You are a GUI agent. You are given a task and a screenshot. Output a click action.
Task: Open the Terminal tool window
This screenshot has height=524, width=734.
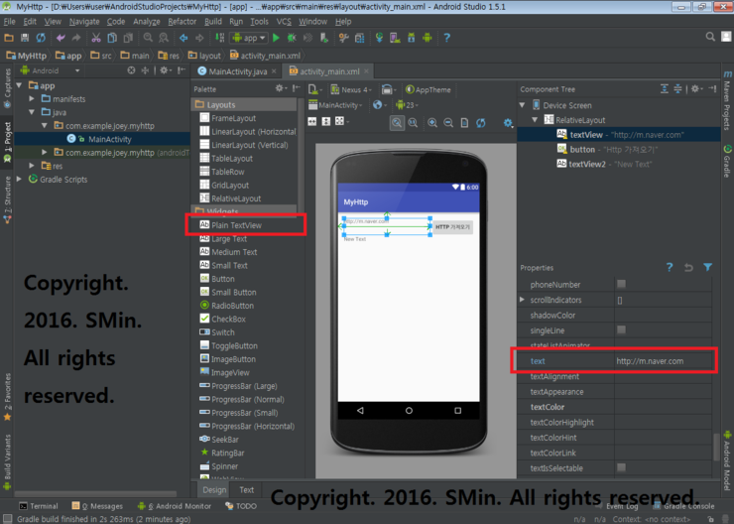pos(39,506)
